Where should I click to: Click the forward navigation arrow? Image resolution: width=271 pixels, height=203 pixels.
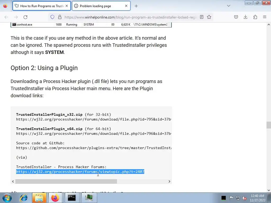[x=16, y=17]
